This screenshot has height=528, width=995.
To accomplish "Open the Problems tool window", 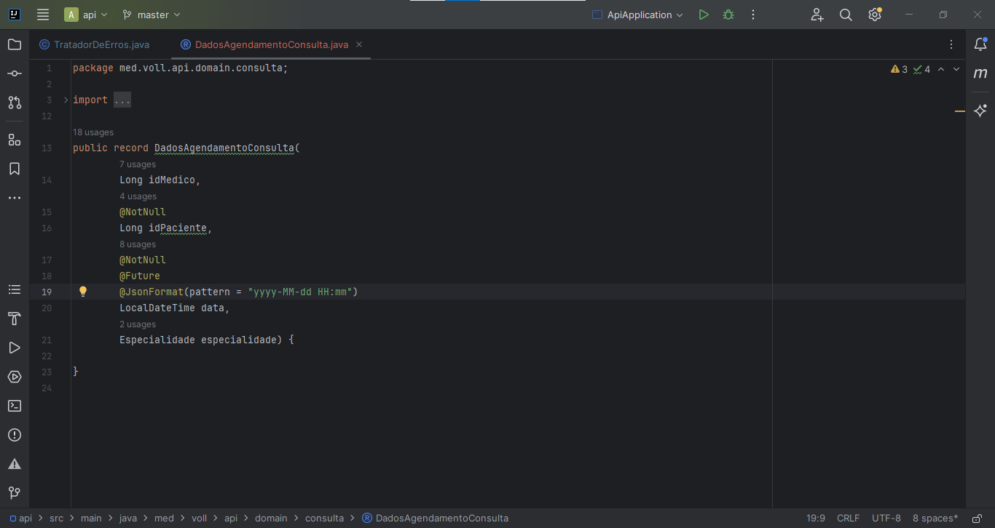I will pos(15,435).
